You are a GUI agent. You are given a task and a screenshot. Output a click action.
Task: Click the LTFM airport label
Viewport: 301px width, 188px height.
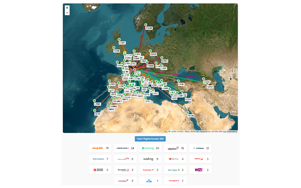(x=181, y=84)
